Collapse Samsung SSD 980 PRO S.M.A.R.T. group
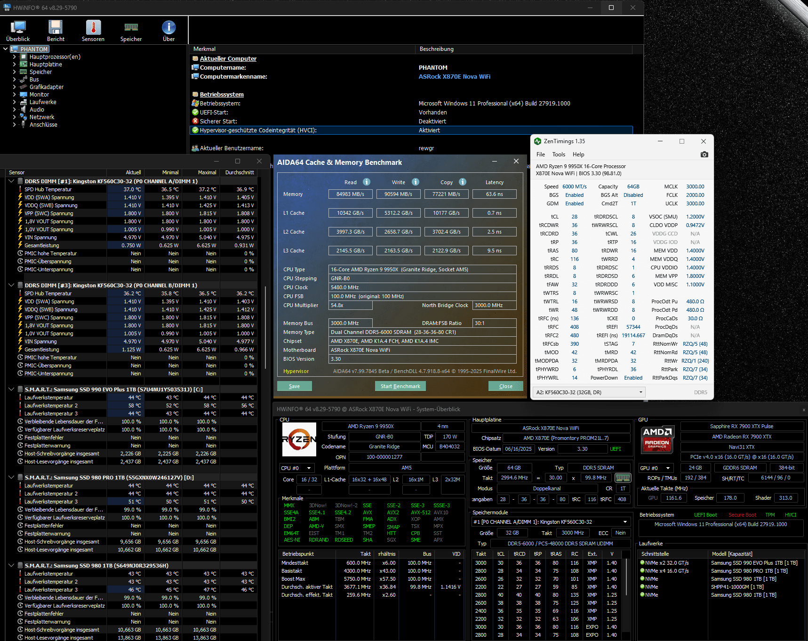Viewport: 808px width, 641px height. (x=11, y=478)
